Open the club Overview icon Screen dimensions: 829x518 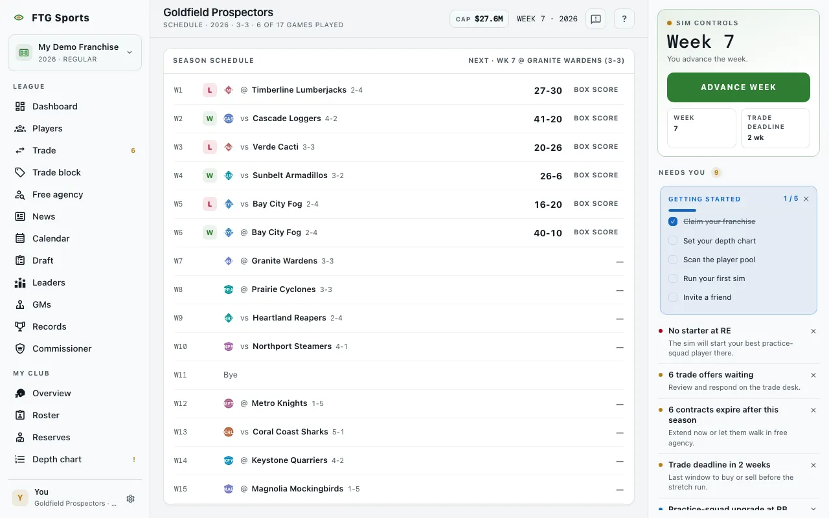click(20, 393)
